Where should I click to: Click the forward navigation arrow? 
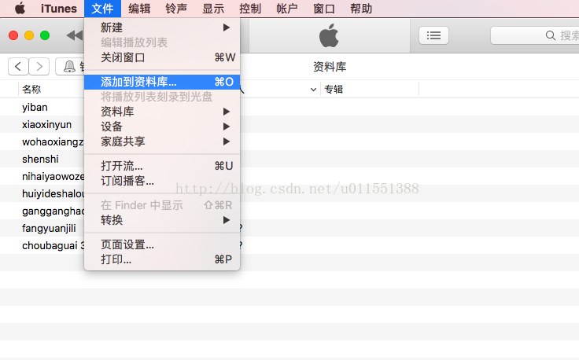pyautogui.click(x=39, y=66)
